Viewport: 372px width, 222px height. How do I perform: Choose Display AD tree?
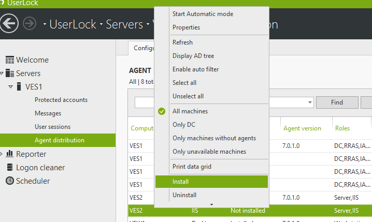193,56
